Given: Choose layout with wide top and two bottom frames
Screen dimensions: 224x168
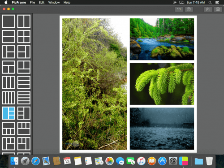Looking at the screenshot, I should [x=9, y=67].
